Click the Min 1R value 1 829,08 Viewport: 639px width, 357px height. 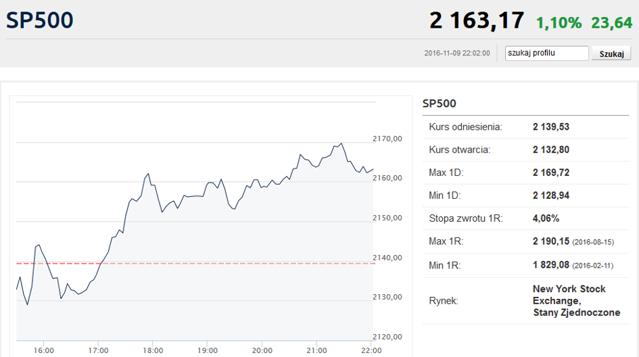pos(551,265)
